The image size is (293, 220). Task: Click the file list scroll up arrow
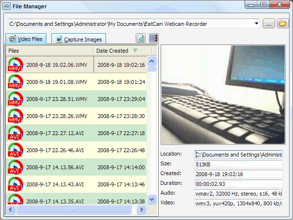tap(152, 61)
